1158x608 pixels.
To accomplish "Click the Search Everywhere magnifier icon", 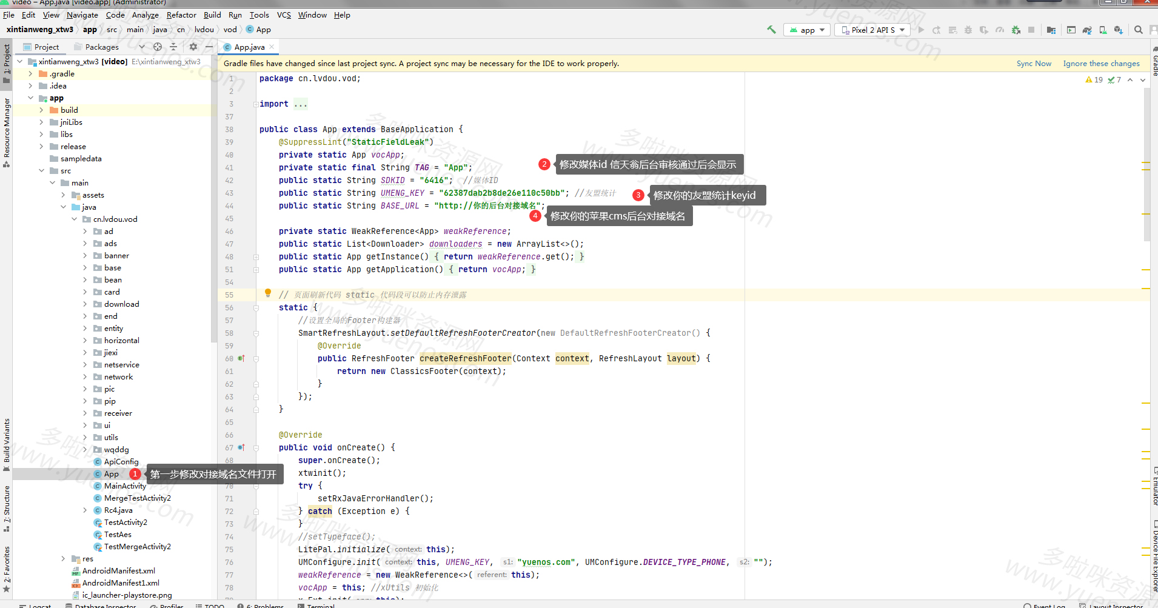I will click(x=1139, y=30).
